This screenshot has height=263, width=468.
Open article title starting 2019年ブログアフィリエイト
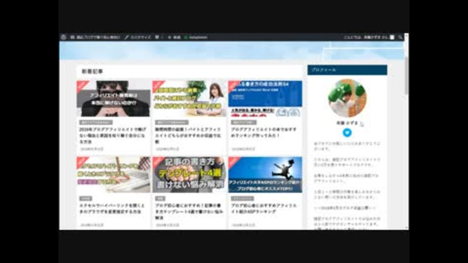pos(113,136)
